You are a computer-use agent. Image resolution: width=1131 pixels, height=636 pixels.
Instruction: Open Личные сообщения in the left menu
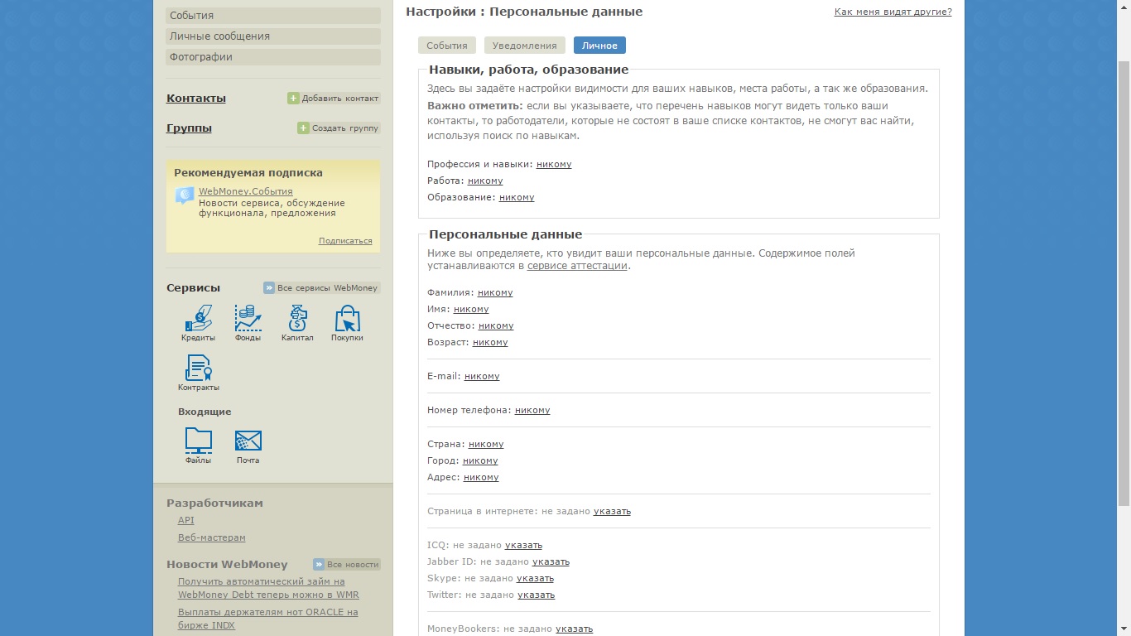273,36
